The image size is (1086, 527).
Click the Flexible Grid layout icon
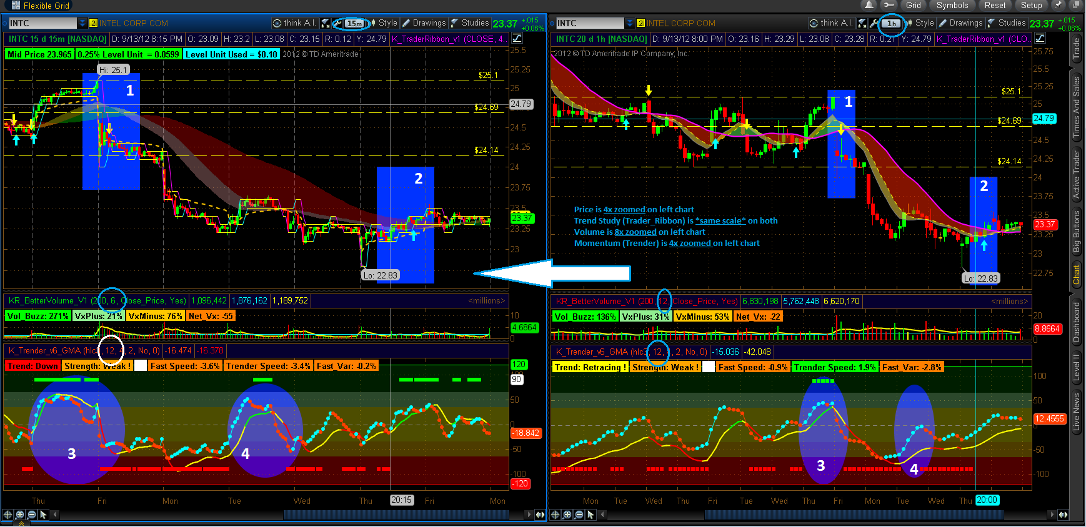[16, 6]
